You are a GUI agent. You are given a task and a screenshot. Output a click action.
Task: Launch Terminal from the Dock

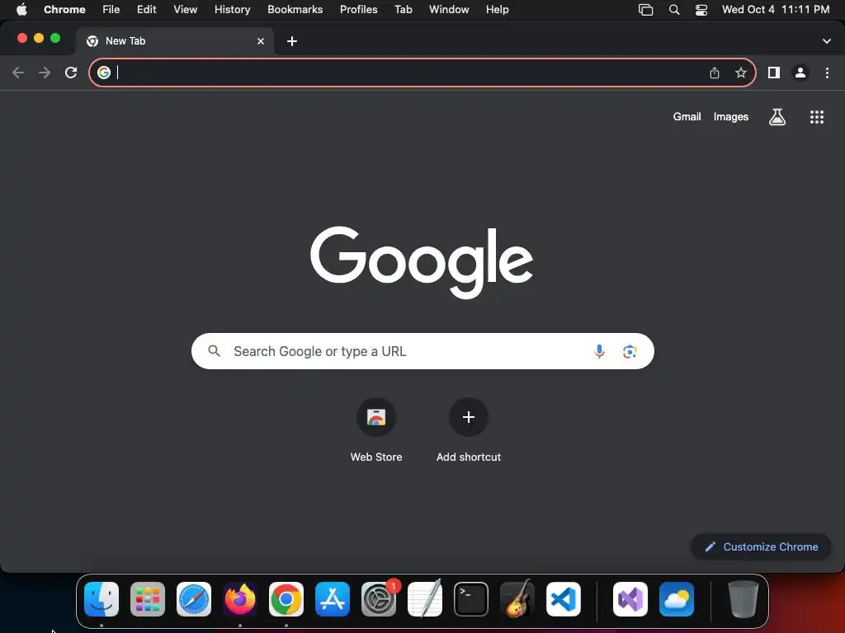[471, 599]
